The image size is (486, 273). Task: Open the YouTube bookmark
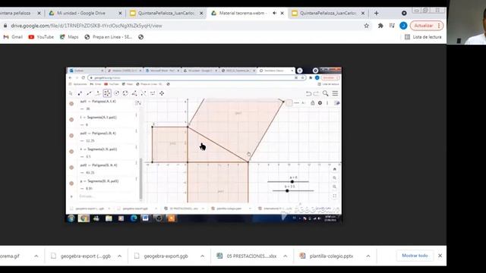click(x=41, y=37)
